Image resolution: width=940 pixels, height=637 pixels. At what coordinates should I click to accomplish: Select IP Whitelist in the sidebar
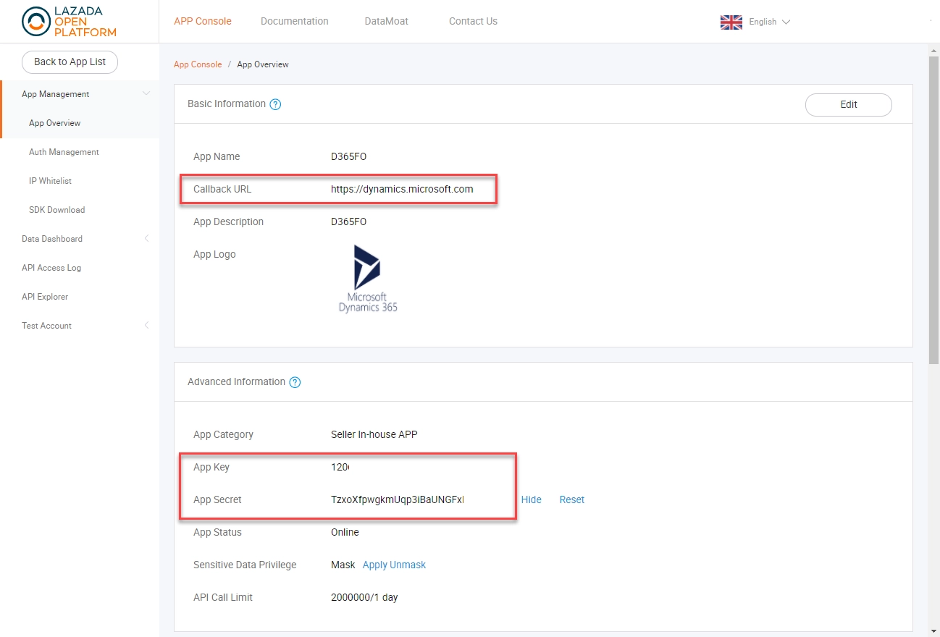[50, 181]
